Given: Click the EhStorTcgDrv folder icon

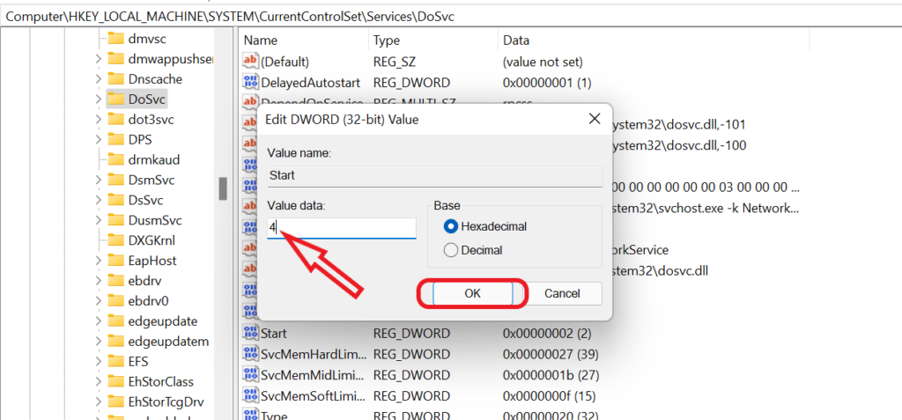Looking at the screenshot, I should (x=115, y=402).
